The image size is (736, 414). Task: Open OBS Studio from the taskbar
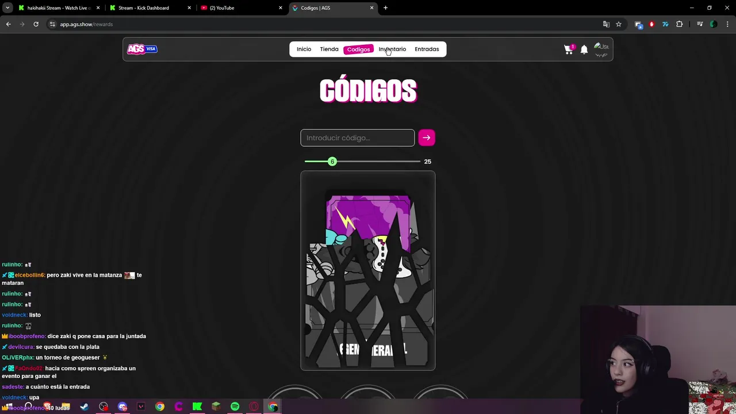[103, 407]
